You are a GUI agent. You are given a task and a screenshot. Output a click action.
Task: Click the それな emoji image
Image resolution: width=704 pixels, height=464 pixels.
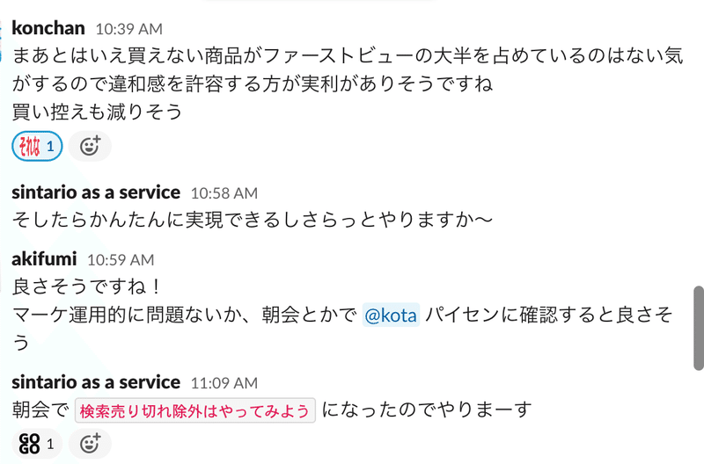point(30,146)
